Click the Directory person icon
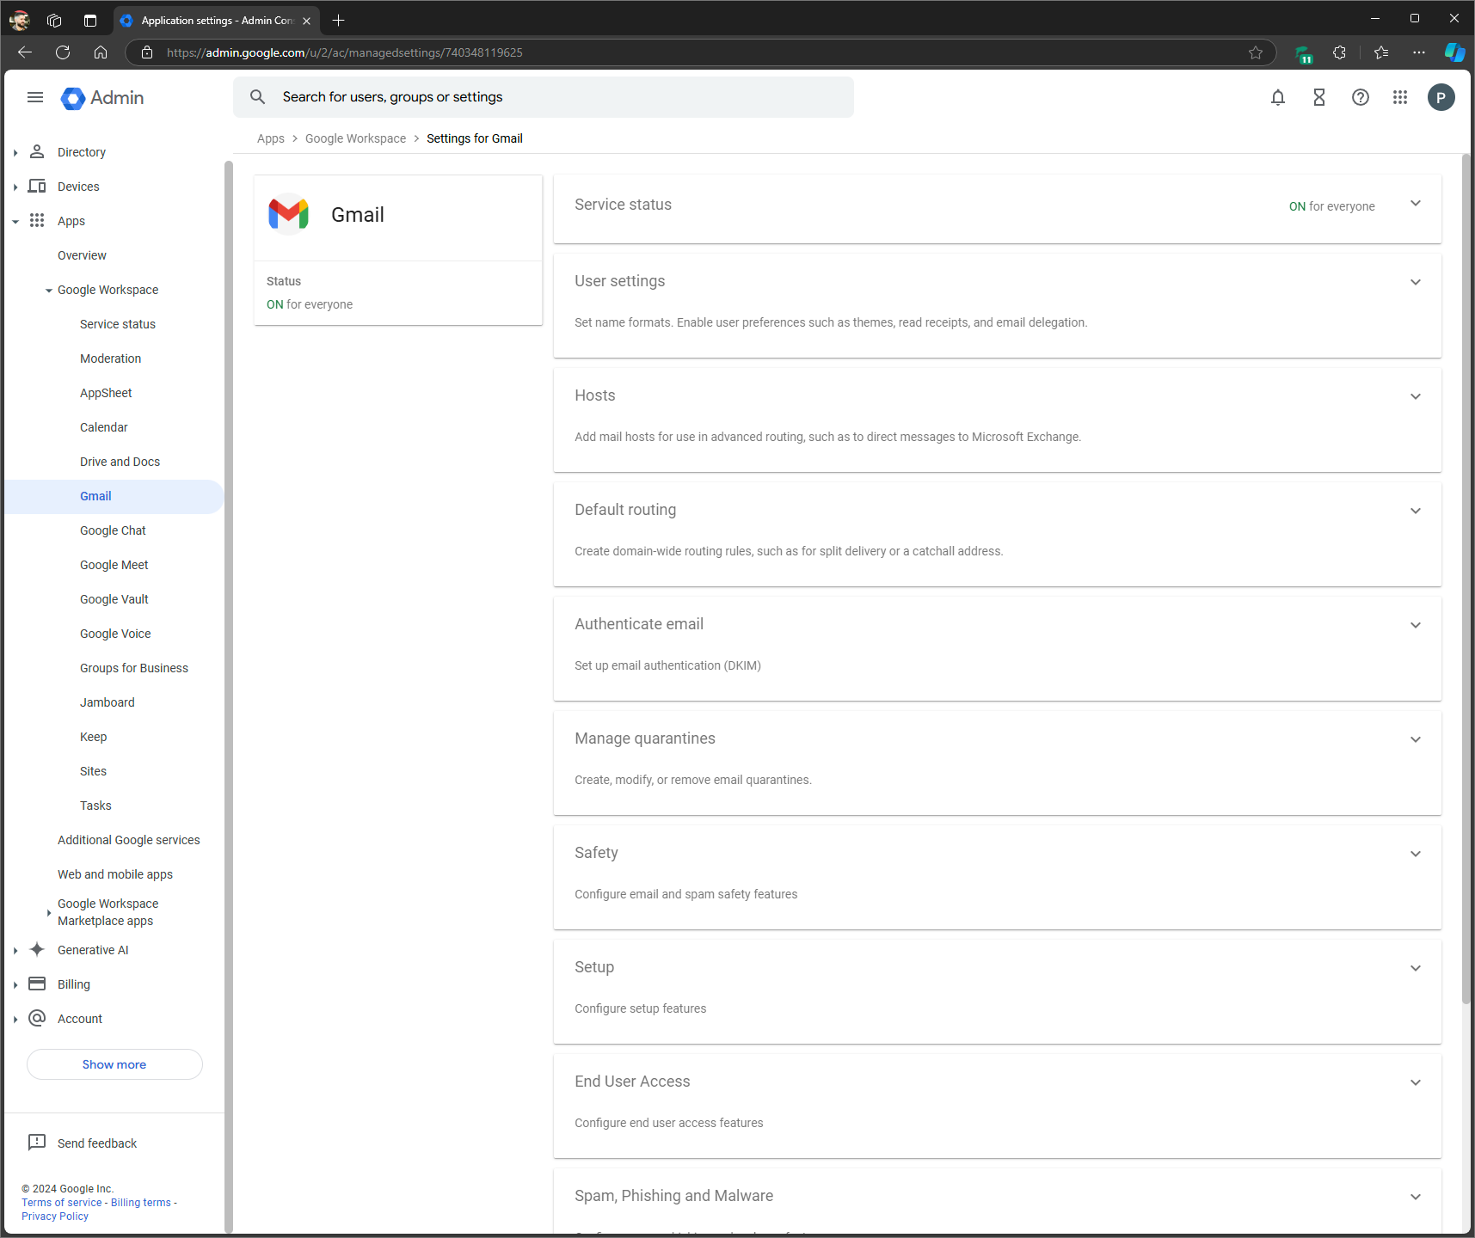Image resolution: width=1475 pixels, height=1238 pixels. [37, 151]
